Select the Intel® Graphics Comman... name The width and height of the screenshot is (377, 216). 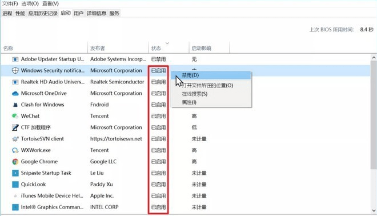[52, 207]
